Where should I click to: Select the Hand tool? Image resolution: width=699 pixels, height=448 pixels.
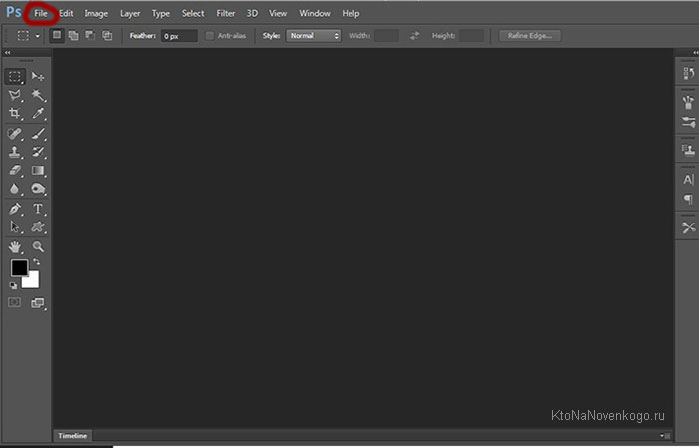click(x=15, y=246)
